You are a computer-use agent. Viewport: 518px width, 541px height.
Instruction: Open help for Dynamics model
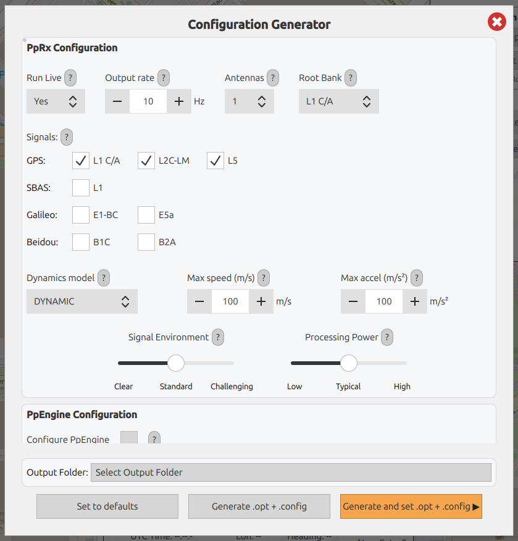tap(104, 278)
